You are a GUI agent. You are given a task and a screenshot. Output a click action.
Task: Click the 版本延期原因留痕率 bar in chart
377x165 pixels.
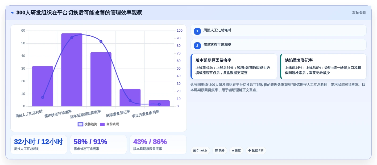pyautogui.click(x=101, y=79)
